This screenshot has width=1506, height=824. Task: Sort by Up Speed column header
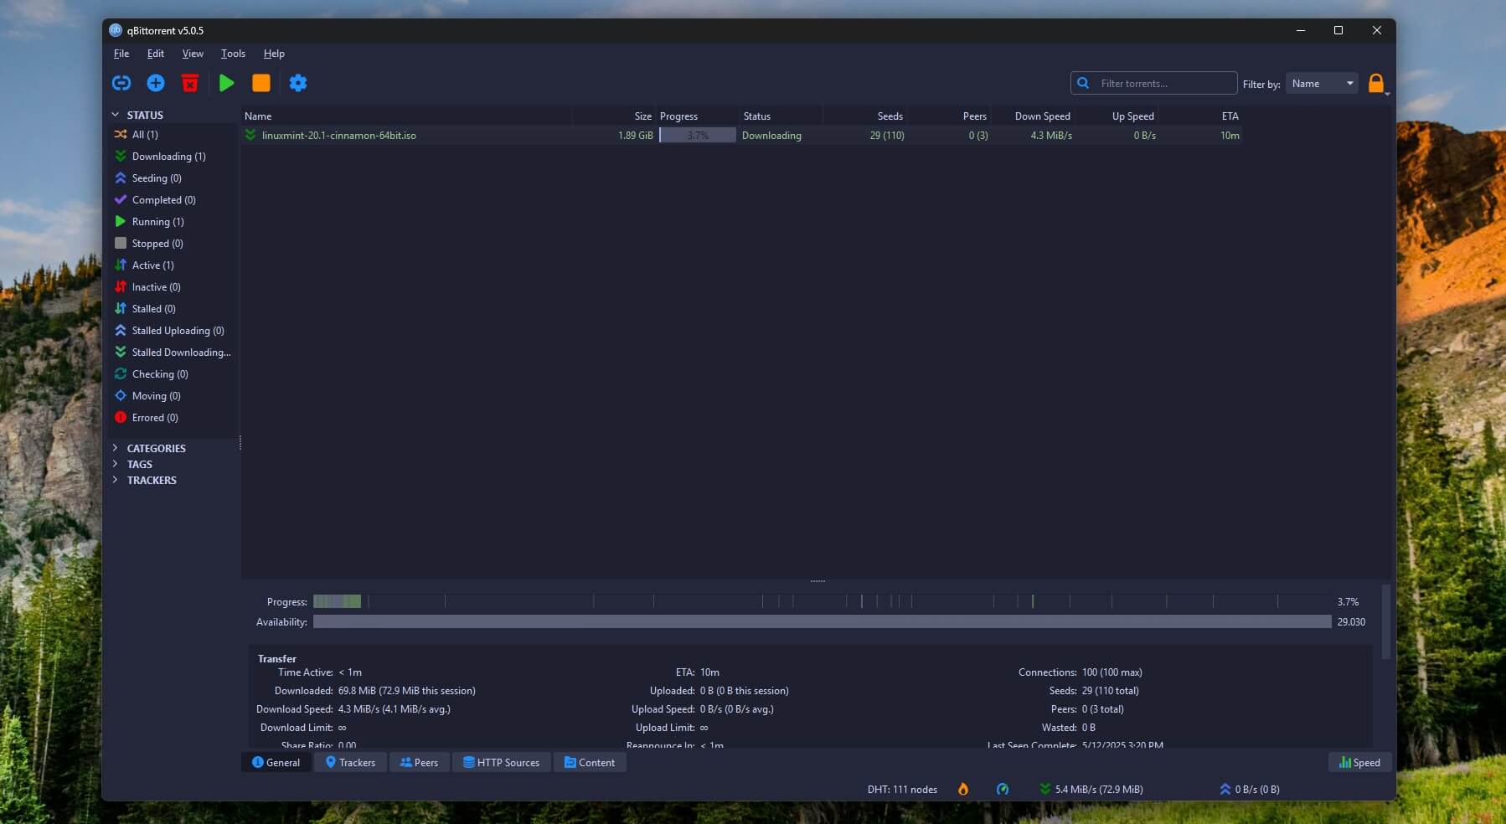click(x=1116, y=116)
